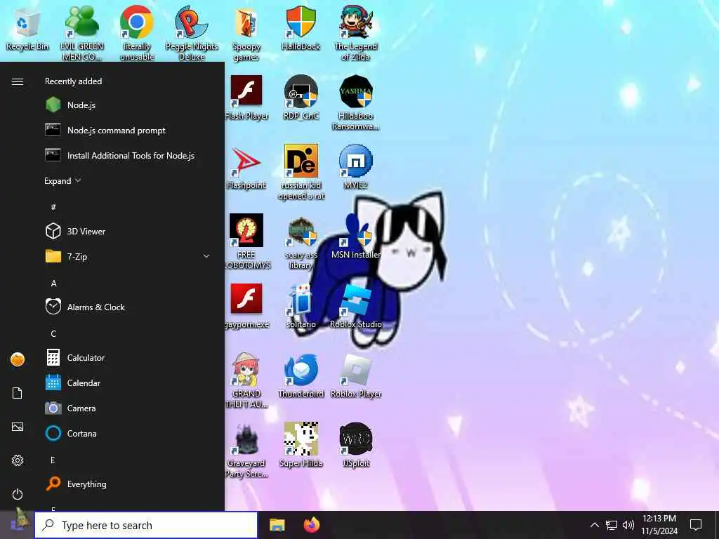
Task: Launch Firefox from the taskbar
Action: point(312,525)
